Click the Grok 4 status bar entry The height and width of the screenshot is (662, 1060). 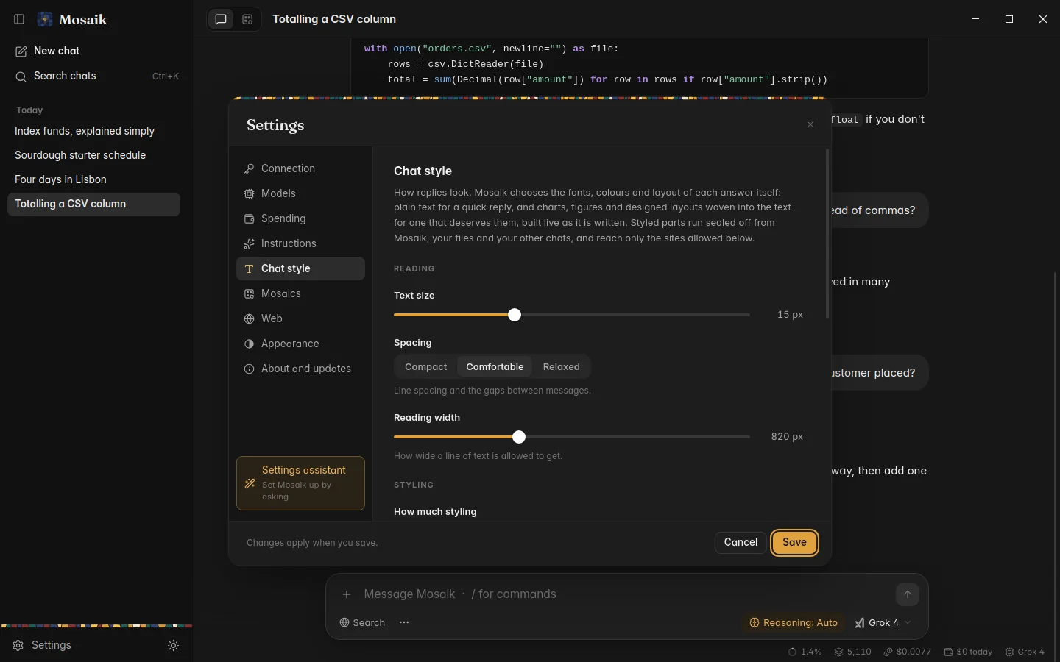pos(1025,652)
